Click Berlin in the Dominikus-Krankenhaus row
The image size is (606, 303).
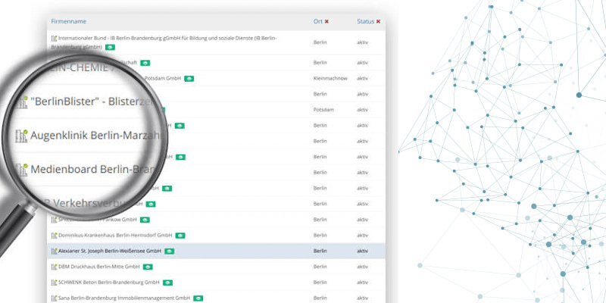320,235
